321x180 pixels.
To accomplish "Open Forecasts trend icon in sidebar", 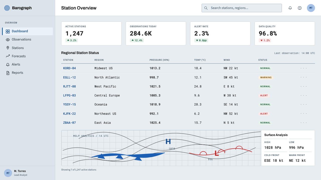I will coord(8,56).
